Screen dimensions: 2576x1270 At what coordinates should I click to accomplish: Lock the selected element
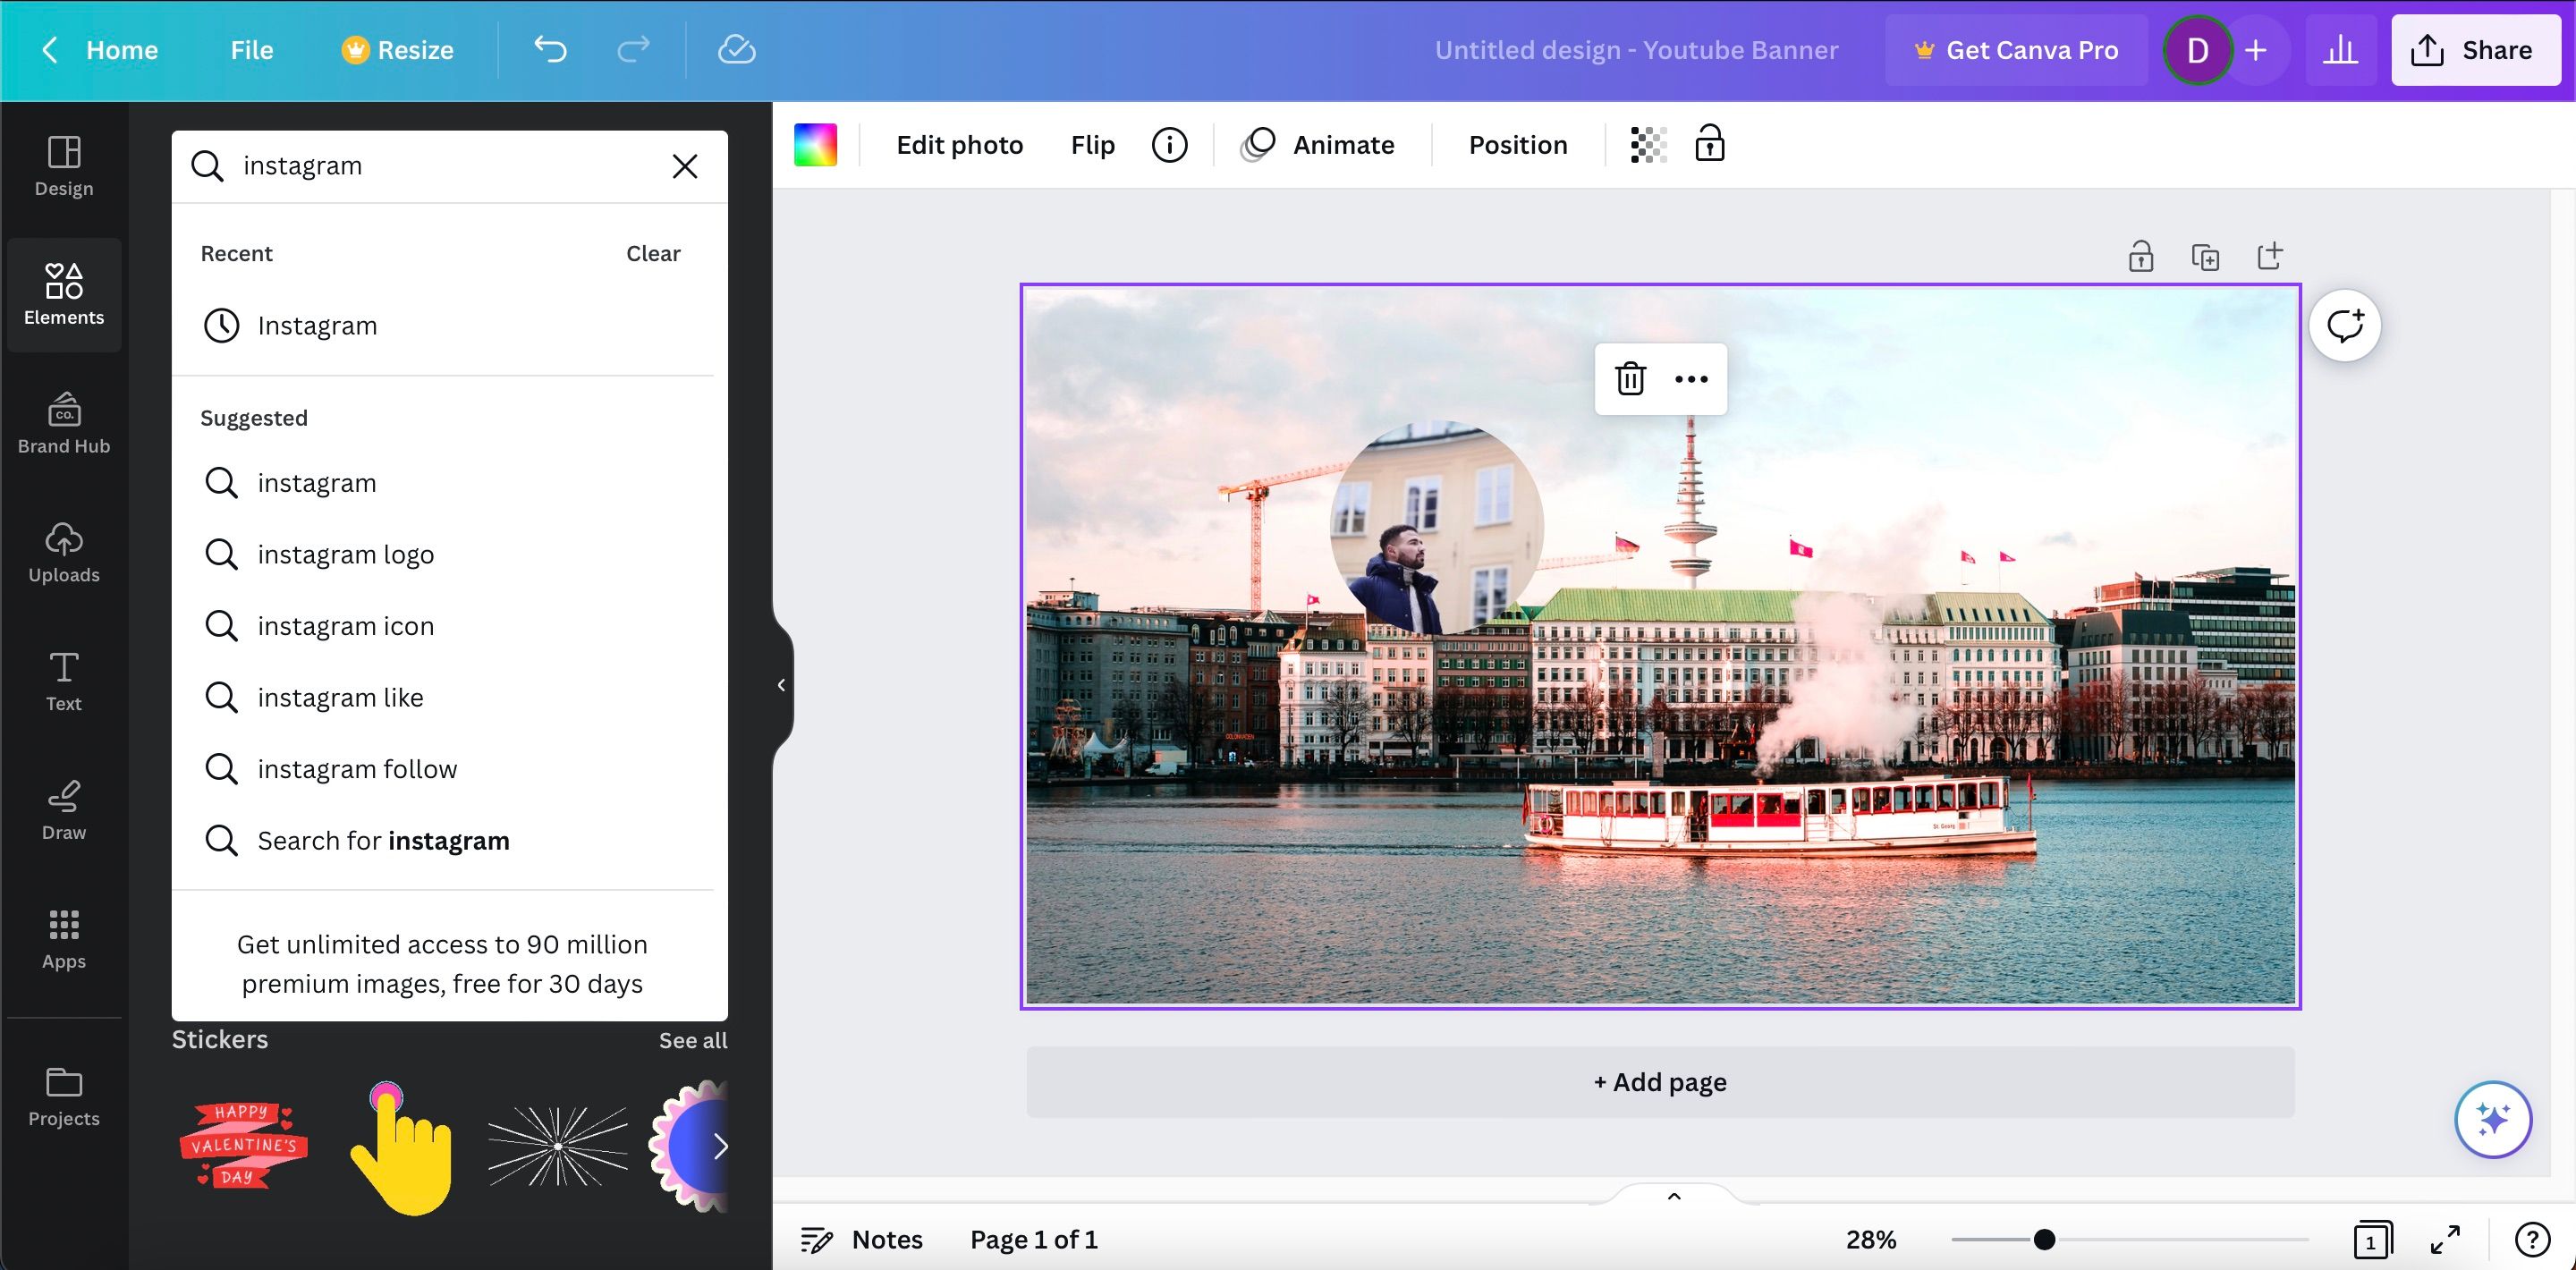[x=1710, y=144]
